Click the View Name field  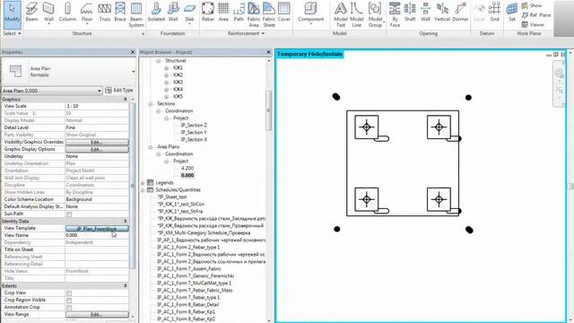97,235
